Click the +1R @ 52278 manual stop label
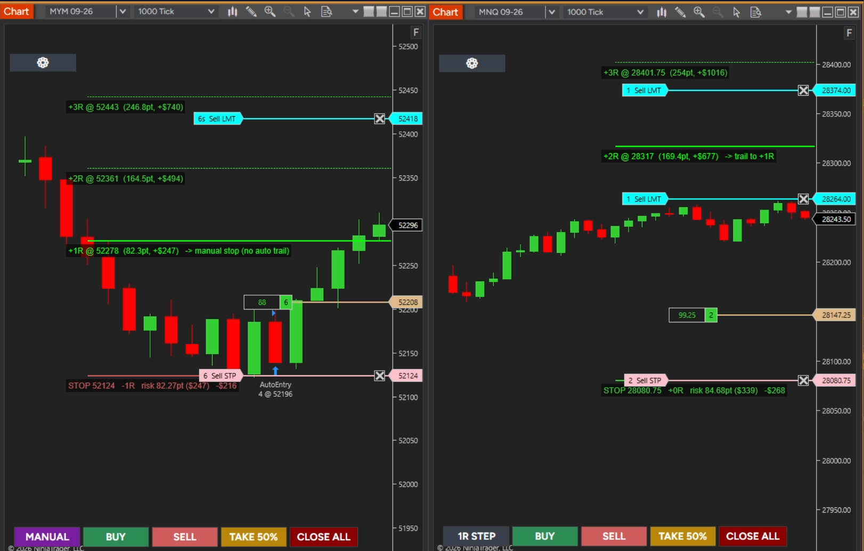Image resolution: width=864 pixels, height=551 pixels. (178, 251)
